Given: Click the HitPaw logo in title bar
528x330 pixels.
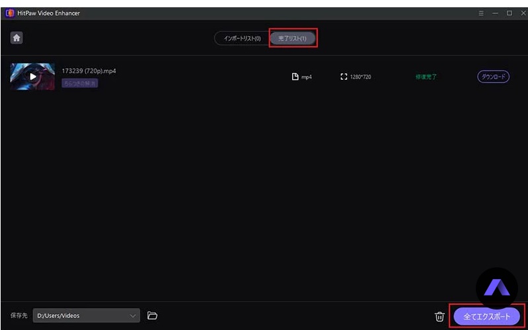Looking at the screenshot, I should pos(9,13).
